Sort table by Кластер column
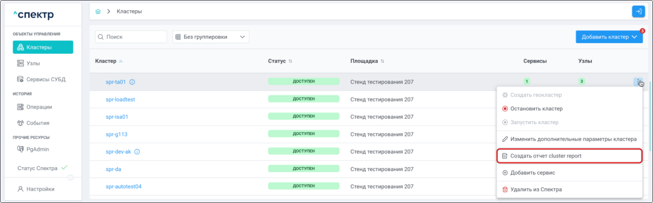Image resolution: width=653 pixels, height=203 pixels. pos(121,61)
